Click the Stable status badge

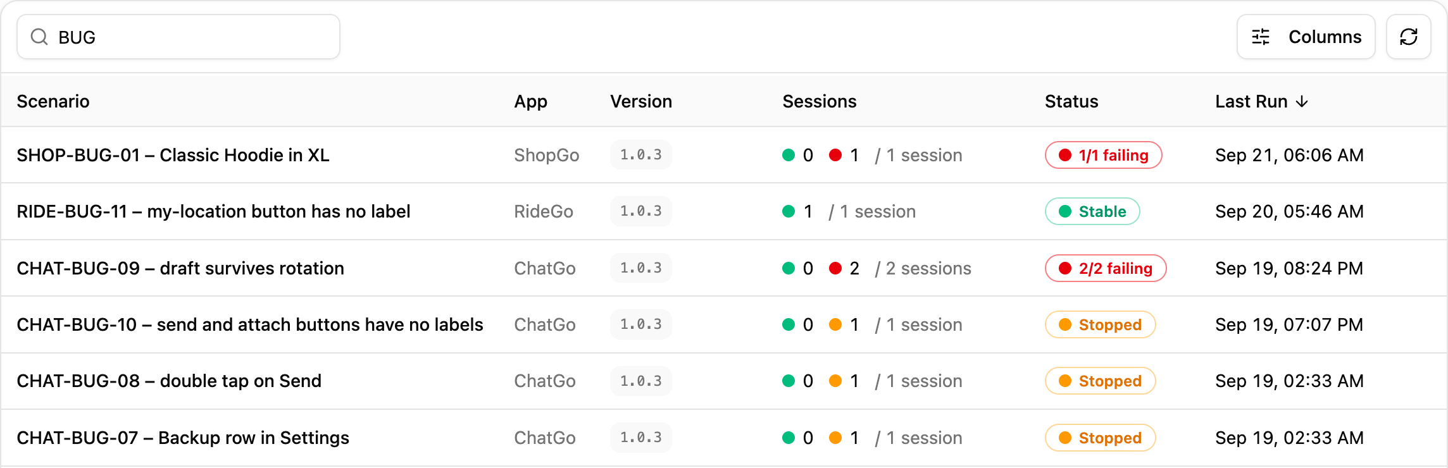click(x=1092, y=211)
